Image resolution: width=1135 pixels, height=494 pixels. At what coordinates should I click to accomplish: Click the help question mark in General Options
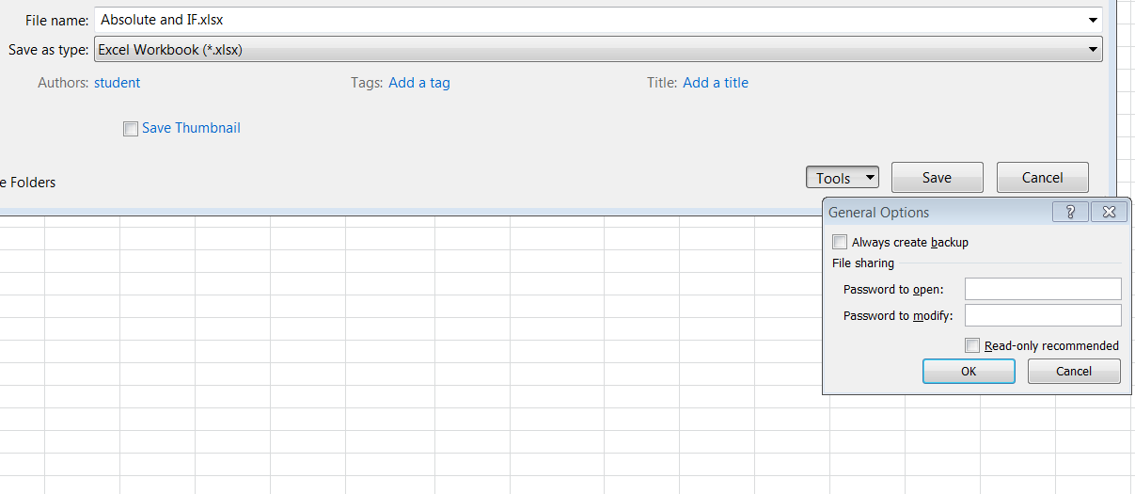point(1071,213)
